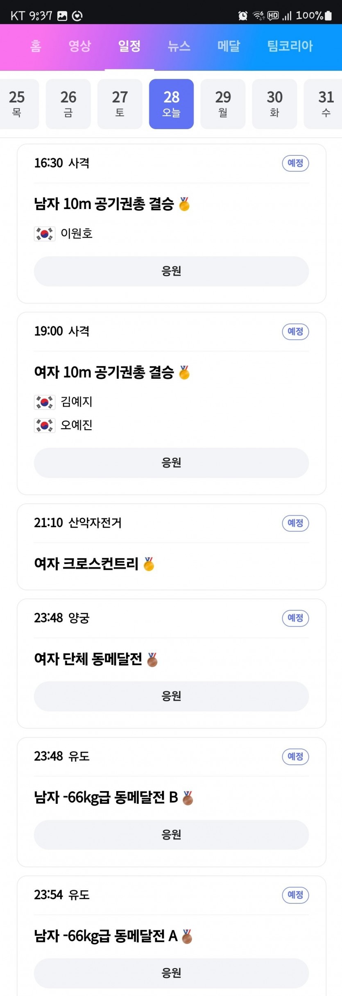Open the 영상 tab
The image size is (342, 996).
pyautogui.click(x=79, y=45)
